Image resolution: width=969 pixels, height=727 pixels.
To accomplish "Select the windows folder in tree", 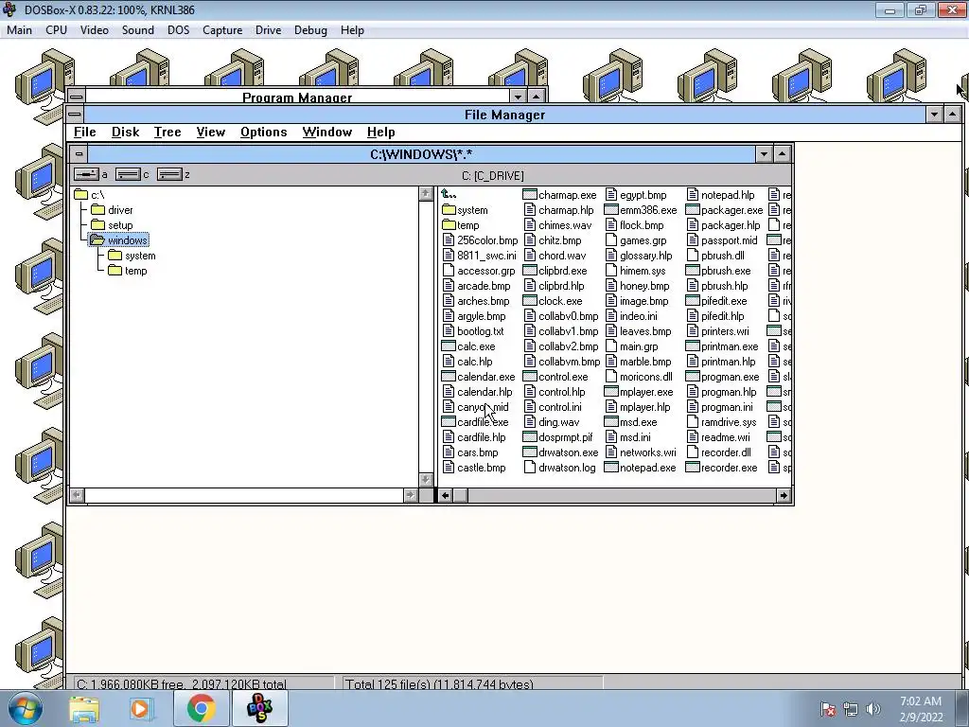I will (118, 240).
